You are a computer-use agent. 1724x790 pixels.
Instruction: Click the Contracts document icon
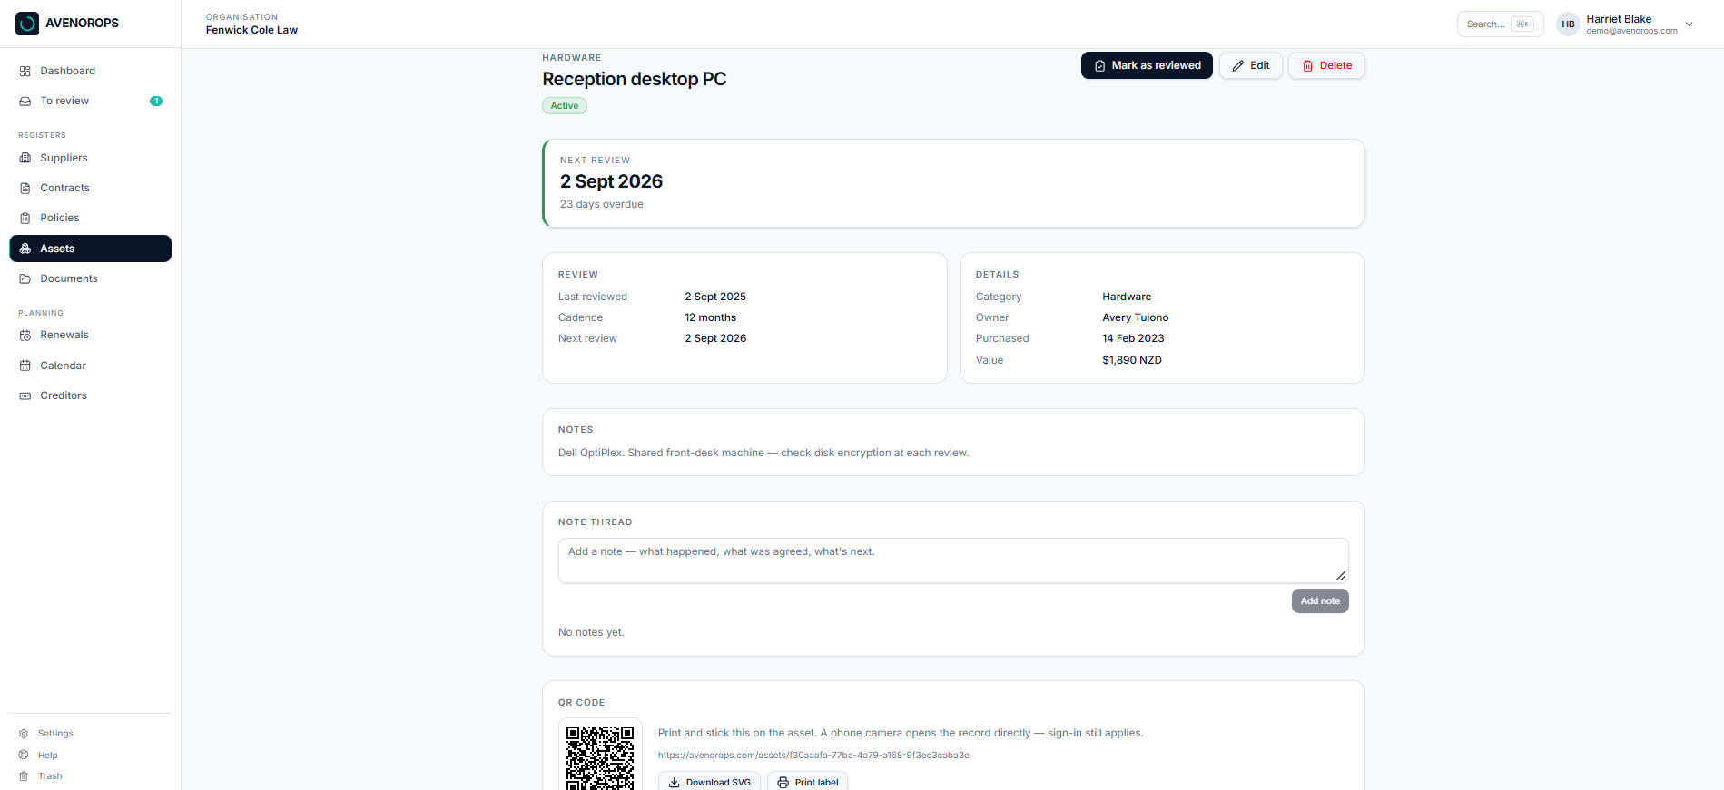click(x=25, y=188)
